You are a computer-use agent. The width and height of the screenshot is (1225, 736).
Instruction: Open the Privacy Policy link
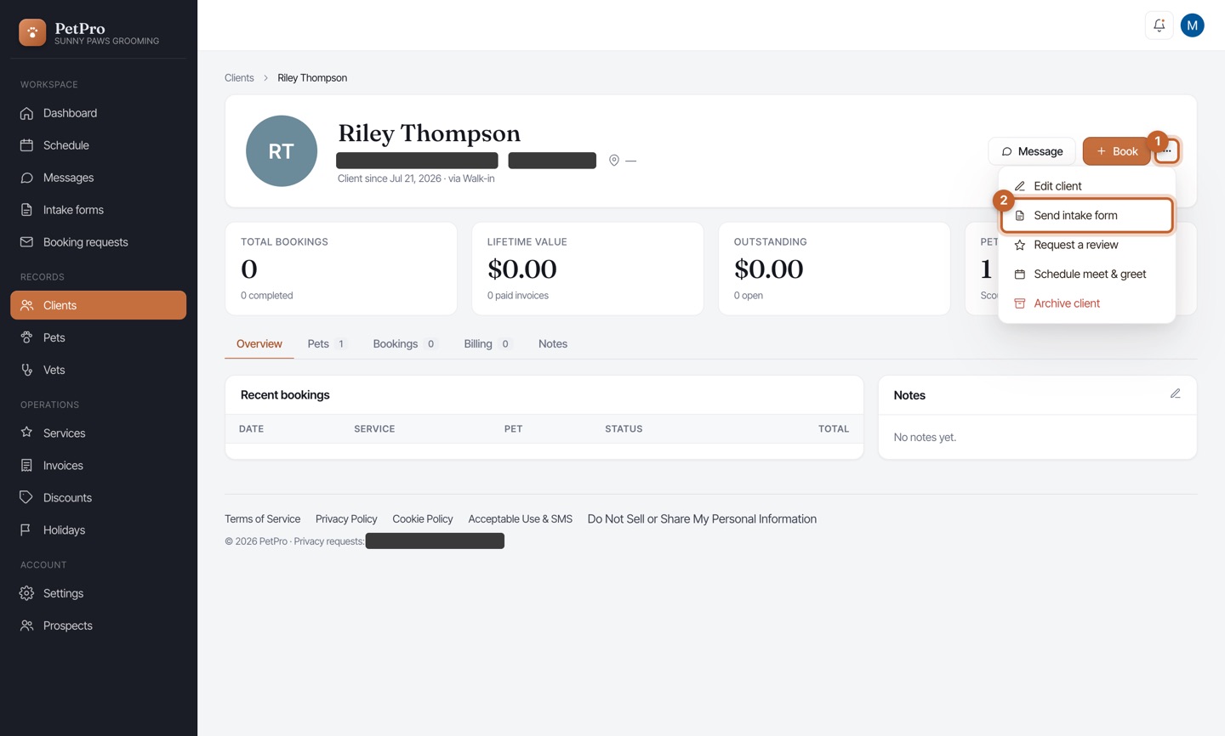pos(346,519)
